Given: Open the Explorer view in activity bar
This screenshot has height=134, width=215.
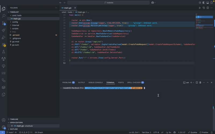Looking at the screenshot, I should point(3,9).
